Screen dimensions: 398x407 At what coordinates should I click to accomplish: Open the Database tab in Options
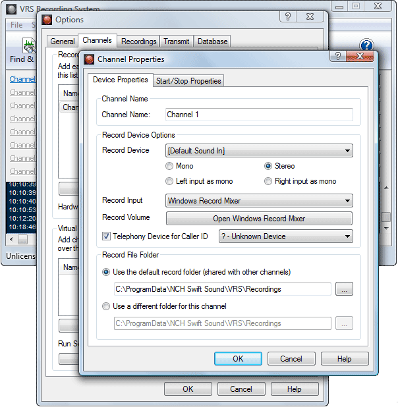coord(213,41)
